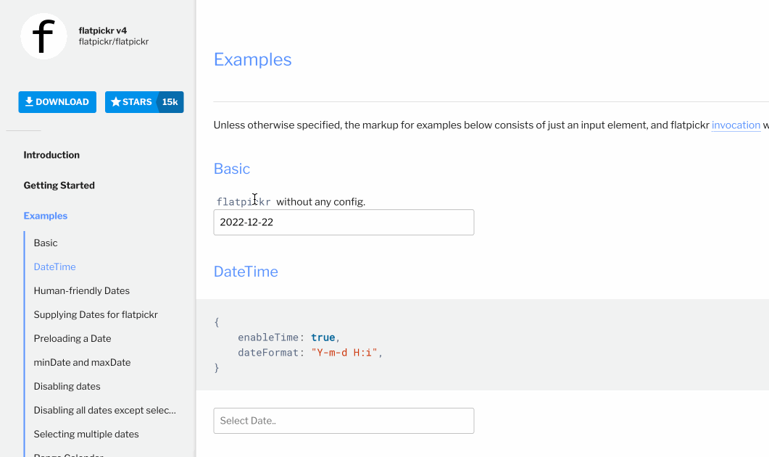Select Examples in the sidebar
The width and height of the screenshot is (769, 457).
pyautogui.click(x=45, y=215)
